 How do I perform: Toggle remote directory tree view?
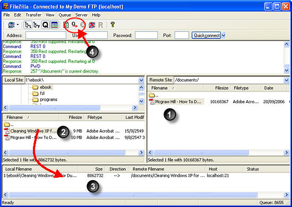click(37, 25)
